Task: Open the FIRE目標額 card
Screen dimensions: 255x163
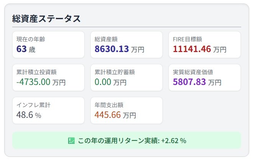Action: [x=204, y=45]
